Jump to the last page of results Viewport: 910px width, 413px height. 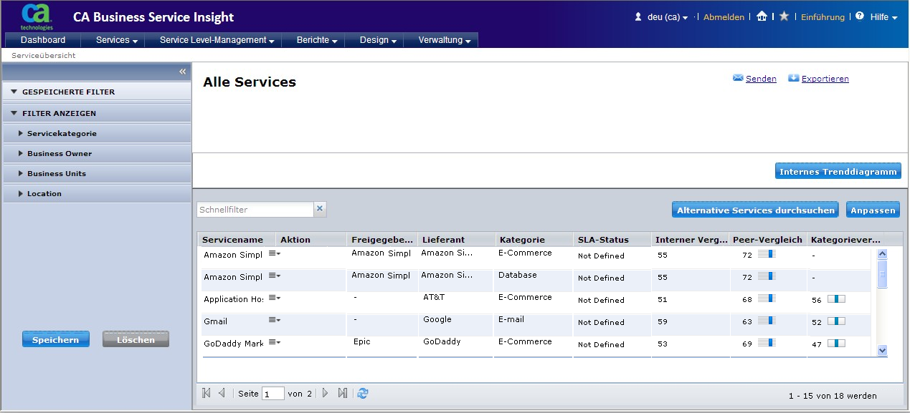pyautogui.click(x=342, y=393)
